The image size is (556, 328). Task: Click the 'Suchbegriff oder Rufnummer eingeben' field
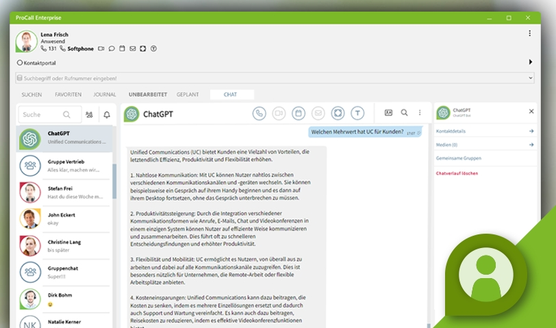[x=275, y=78]
